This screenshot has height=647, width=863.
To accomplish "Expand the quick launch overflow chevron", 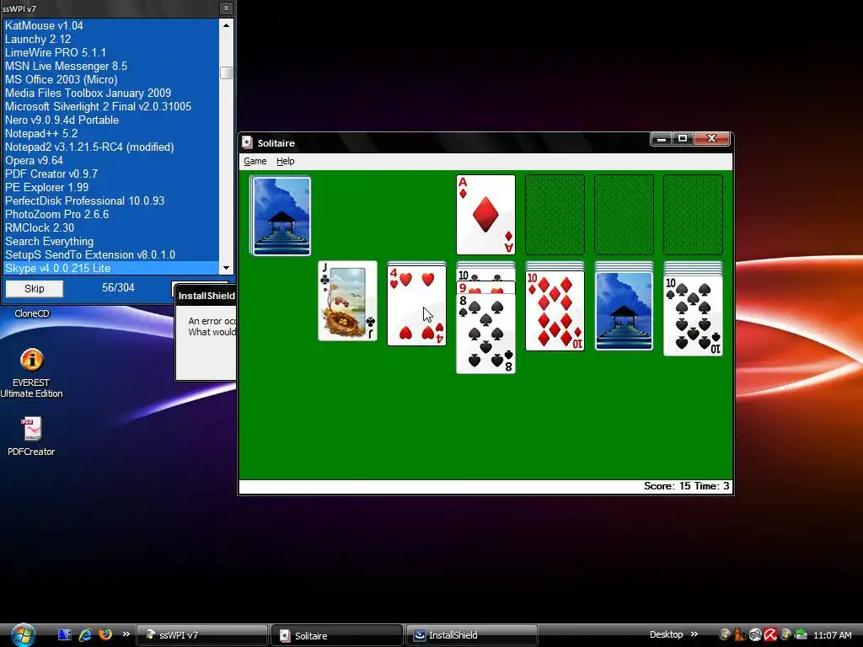I will [126, 634].
